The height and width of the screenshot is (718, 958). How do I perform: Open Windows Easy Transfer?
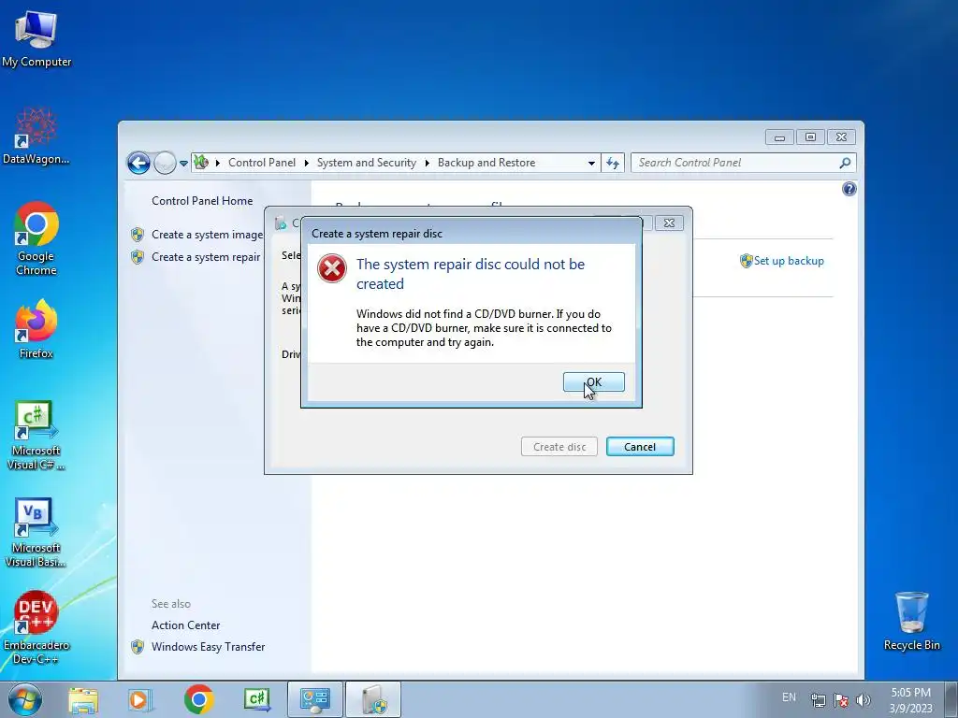(x=209, y=647)
